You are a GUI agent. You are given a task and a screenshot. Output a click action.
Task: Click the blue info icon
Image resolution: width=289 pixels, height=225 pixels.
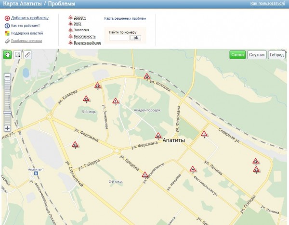coord(7,26)
